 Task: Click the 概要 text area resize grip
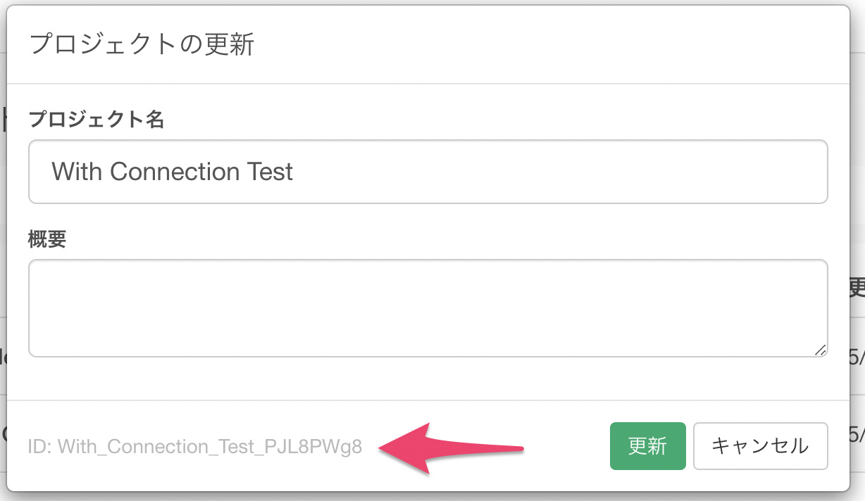[x=821, y=350]
